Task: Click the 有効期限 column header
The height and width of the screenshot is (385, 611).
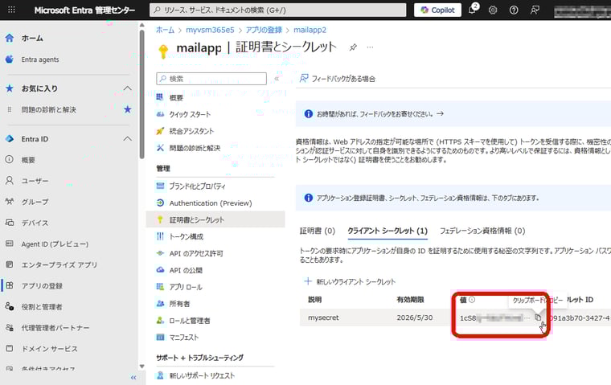Action: click(x=410, y=300)
